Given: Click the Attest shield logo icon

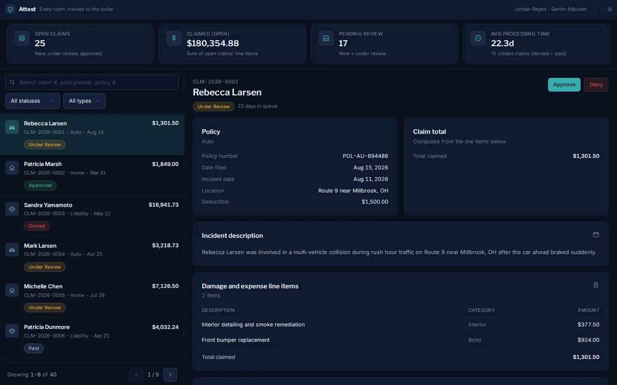Looking at the screenshot, I should click(10, 9).
